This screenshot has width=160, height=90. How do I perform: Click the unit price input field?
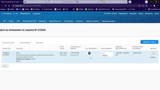pyautogui.click(x=107, y=54)
